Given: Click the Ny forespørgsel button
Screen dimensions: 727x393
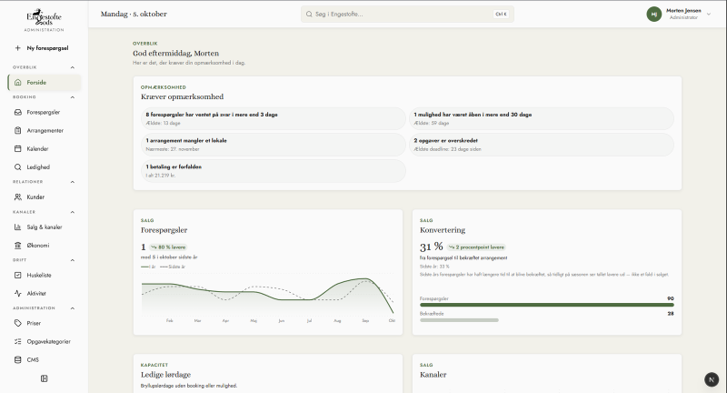Looking at the screenshot, I should [44, 48].
